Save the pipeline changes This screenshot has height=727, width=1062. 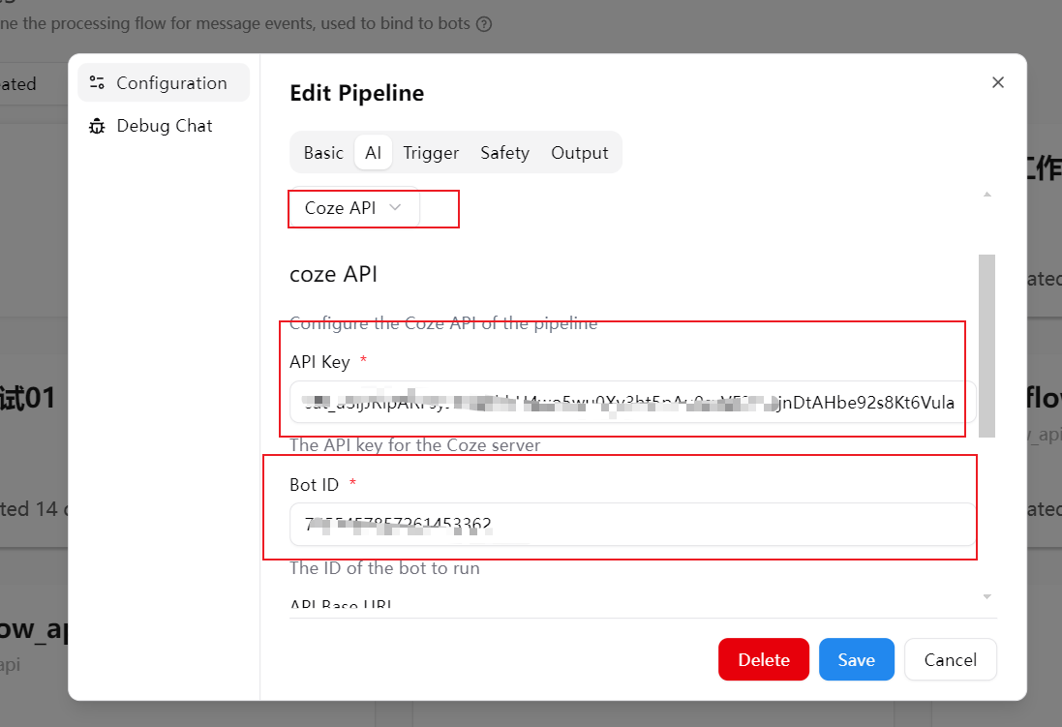(x=856, y=659)
